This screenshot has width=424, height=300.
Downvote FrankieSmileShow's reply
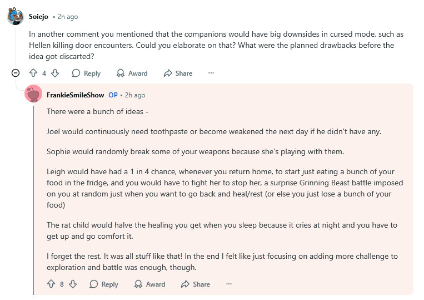coord(72,284)
